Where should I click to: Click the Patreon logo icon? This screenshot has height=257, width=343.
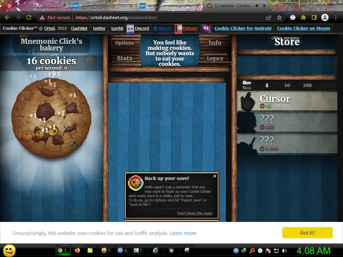tap(179, 29)
